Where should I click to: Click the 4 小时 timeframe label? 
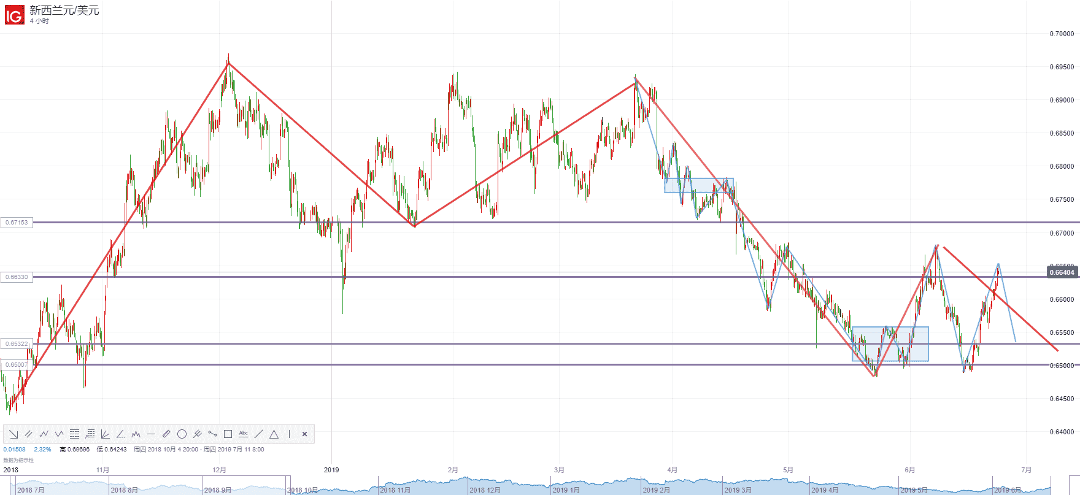click(x=39, y=21)
